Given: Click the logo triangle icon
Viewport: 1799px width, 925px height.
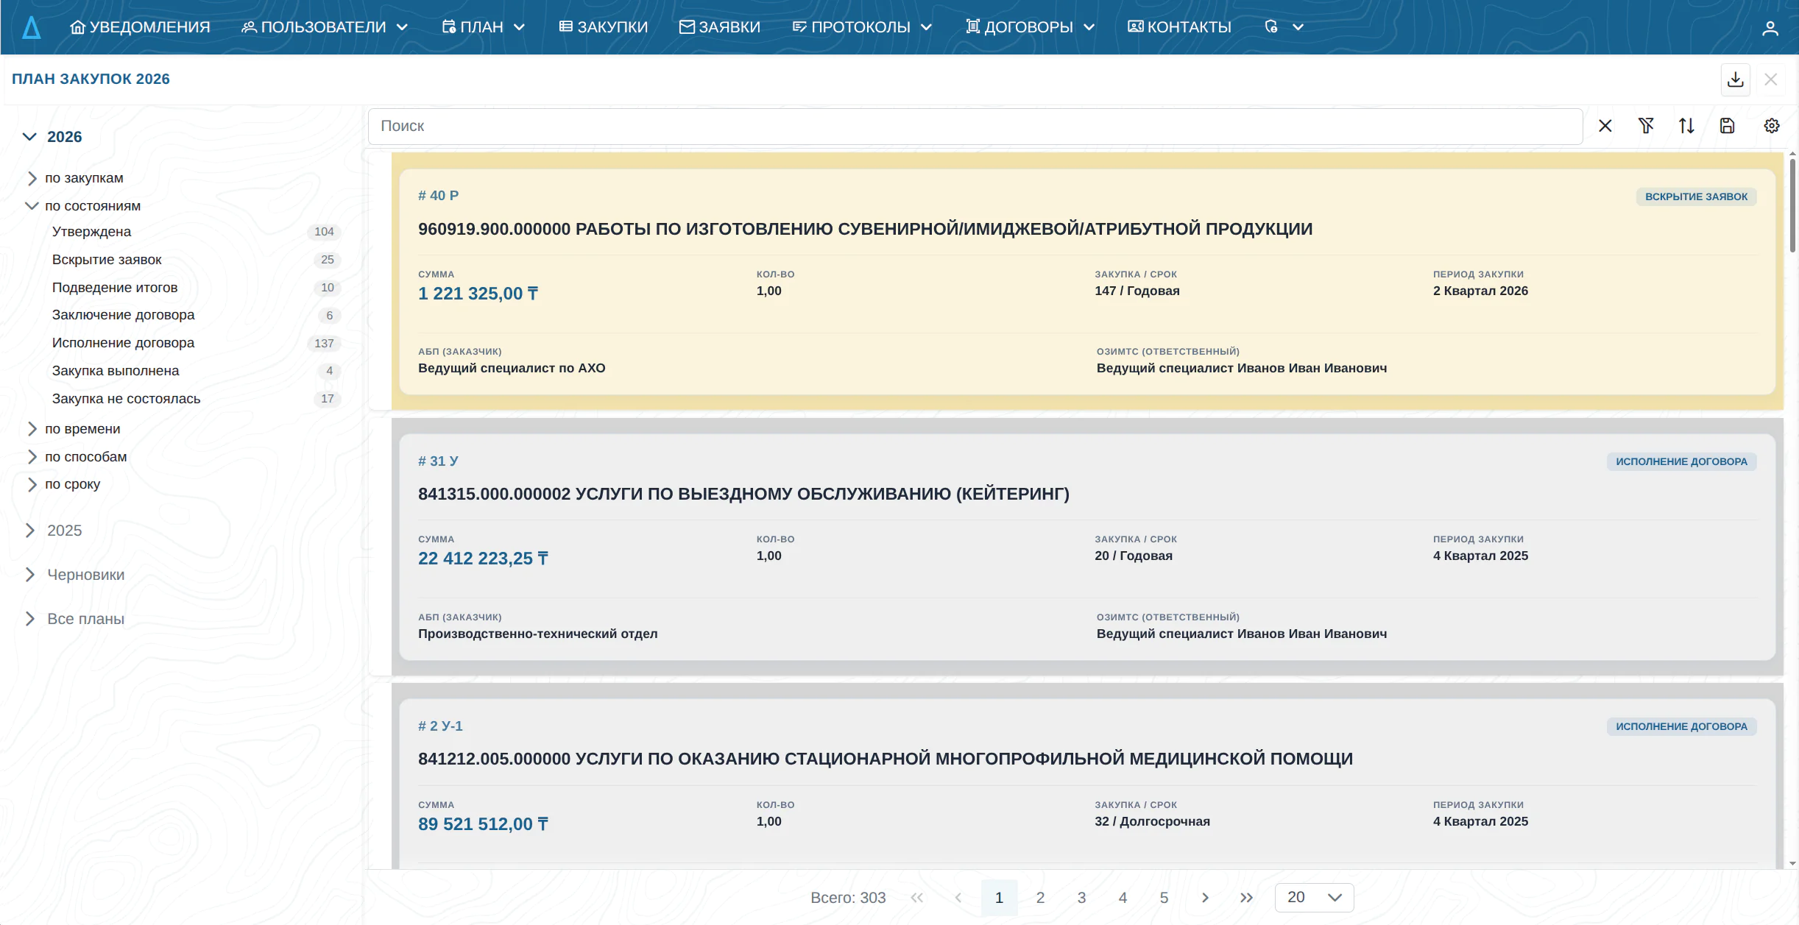Looking at the screenshot, I should [31, 27].
